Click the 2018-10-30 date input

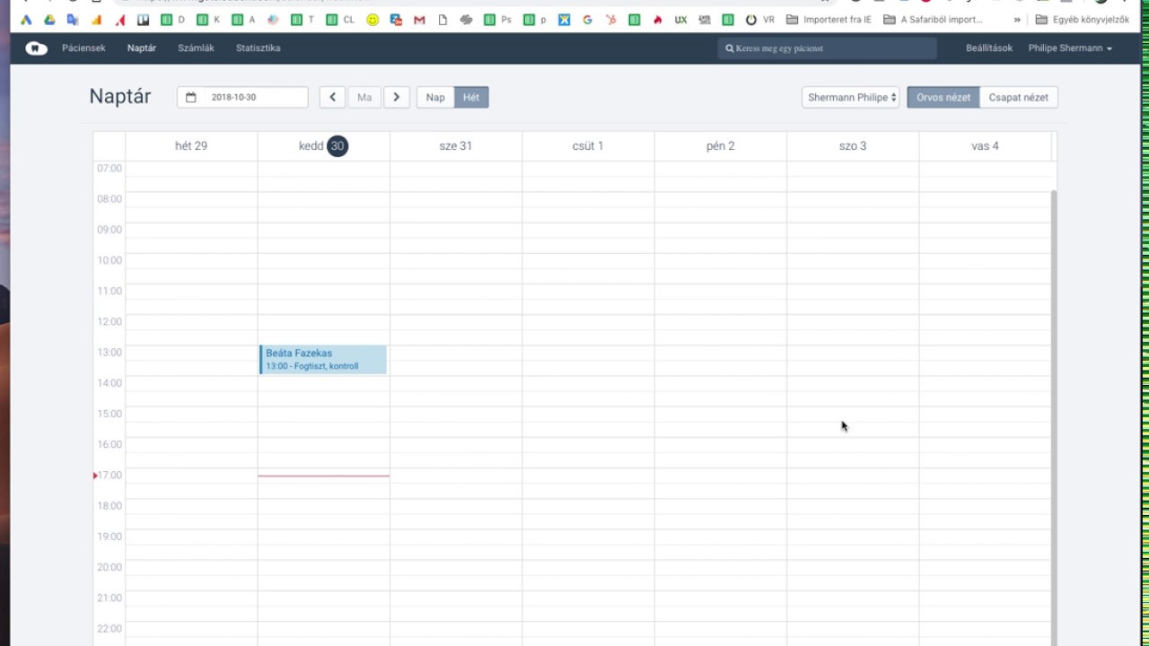(x=242, y=98)
